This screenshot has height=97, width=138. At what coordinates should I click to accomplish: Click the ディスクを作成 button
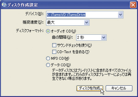click(x=90, y=88)
